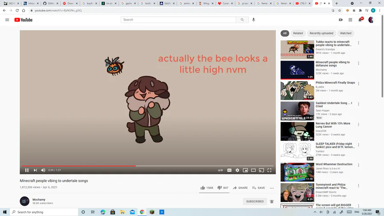Pause the video
Image resolution: width=384 pixels, height=216 pixels.
coord(27,170)
